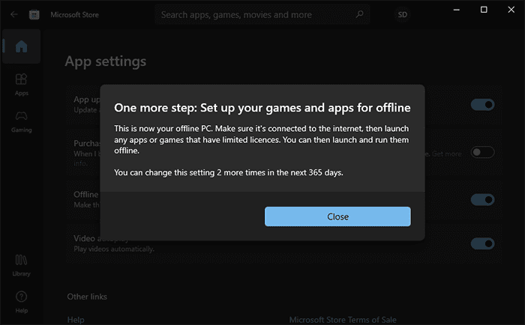
Task: Open the SD user profile avatar
Action: 403,14
